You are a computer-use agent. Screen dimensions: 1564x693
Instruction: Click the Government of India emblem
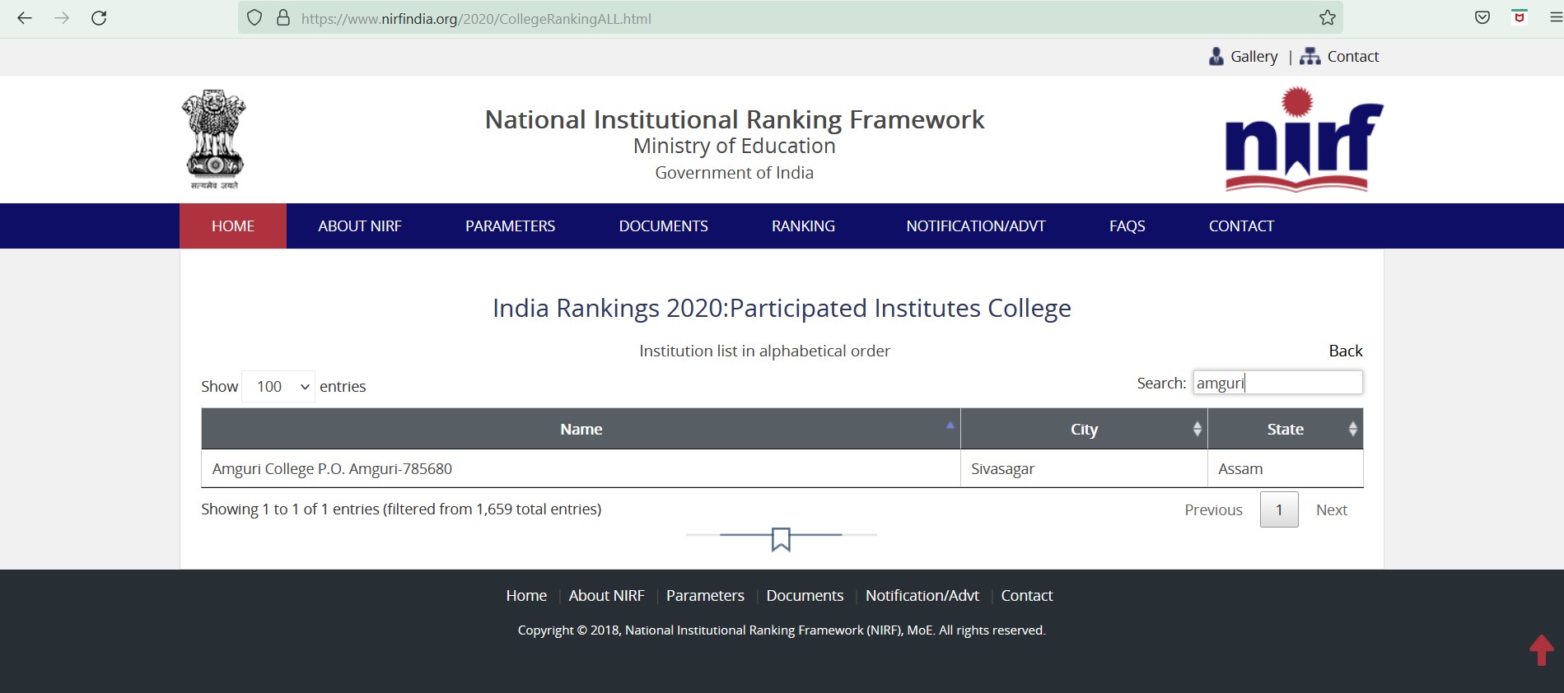coord(214,139)
